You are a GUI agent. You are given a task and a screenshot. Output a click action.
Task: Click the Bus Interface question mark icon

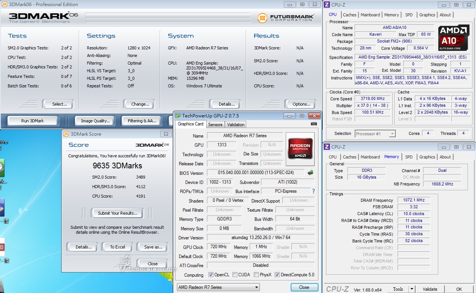[x=314, y=191]
